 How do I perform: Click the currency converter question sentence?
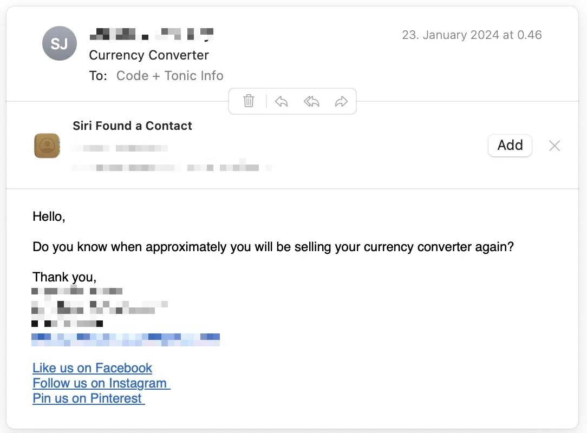(x=273, y=247)
